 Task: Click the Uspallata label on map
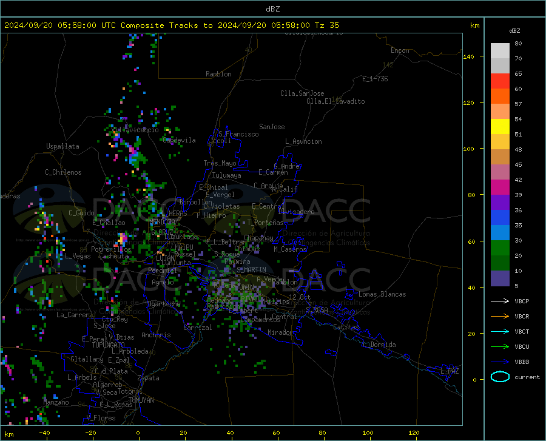click(62, 146)
